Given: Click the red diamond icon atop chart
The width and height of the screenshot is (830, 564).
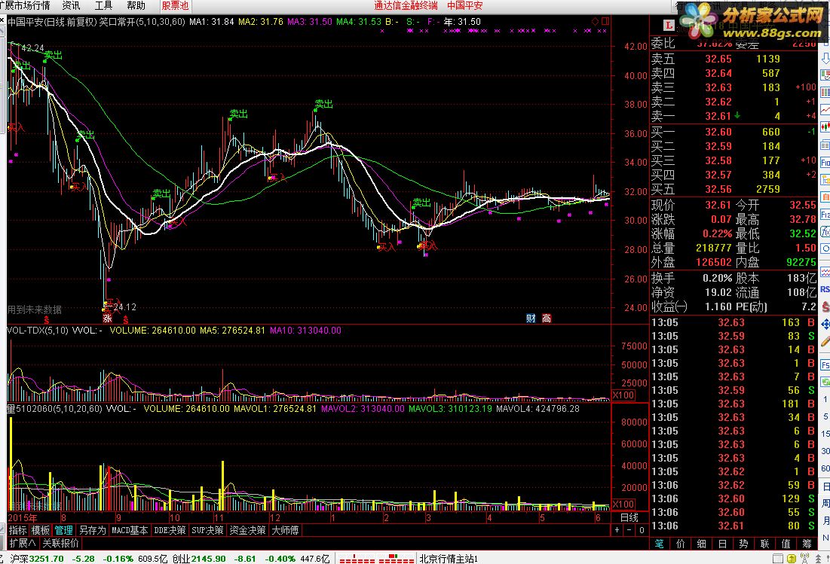Looking at the screenshot, I should click(595, 21).
